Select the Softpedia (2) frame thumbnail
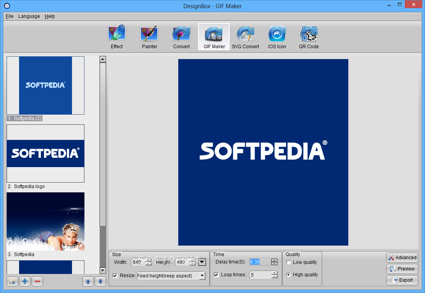The height and width of the screenshot is (293, 425). point(46,85)
